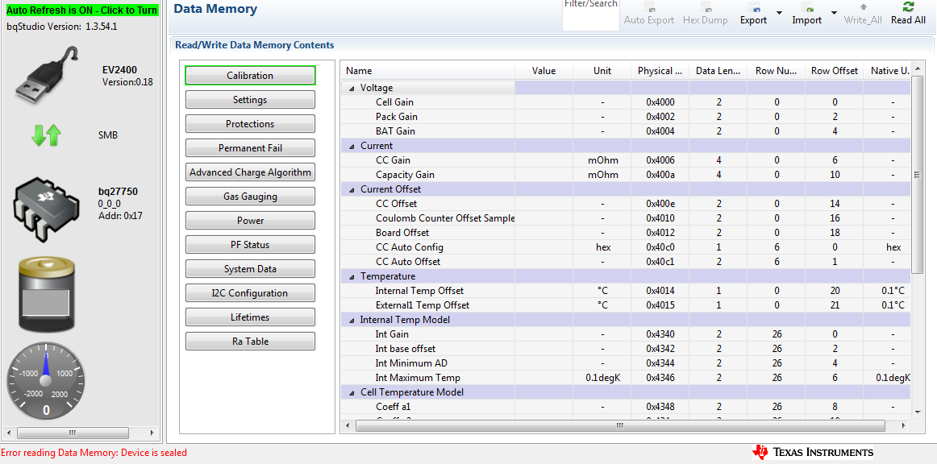
Task: Open the Advanced Charge Algorithm category
Action: (x=250, y=172)
